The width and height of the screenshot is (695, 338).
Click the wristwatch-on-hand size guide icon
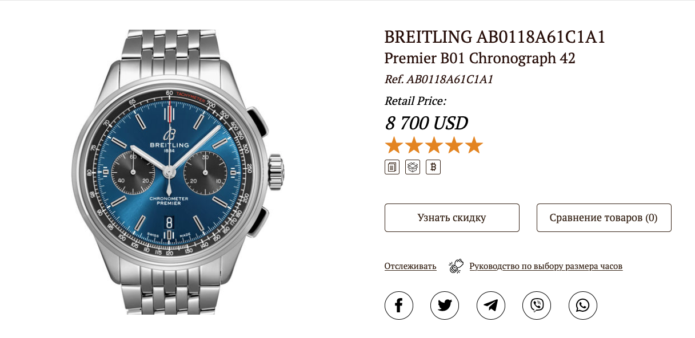click(456, 266)
